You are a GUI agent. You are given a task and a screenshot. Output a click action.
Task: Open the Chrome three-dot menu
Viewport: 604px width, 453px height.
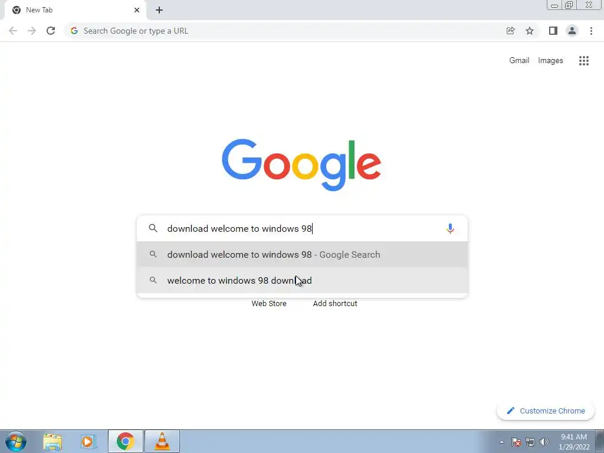tap(591, 31)
